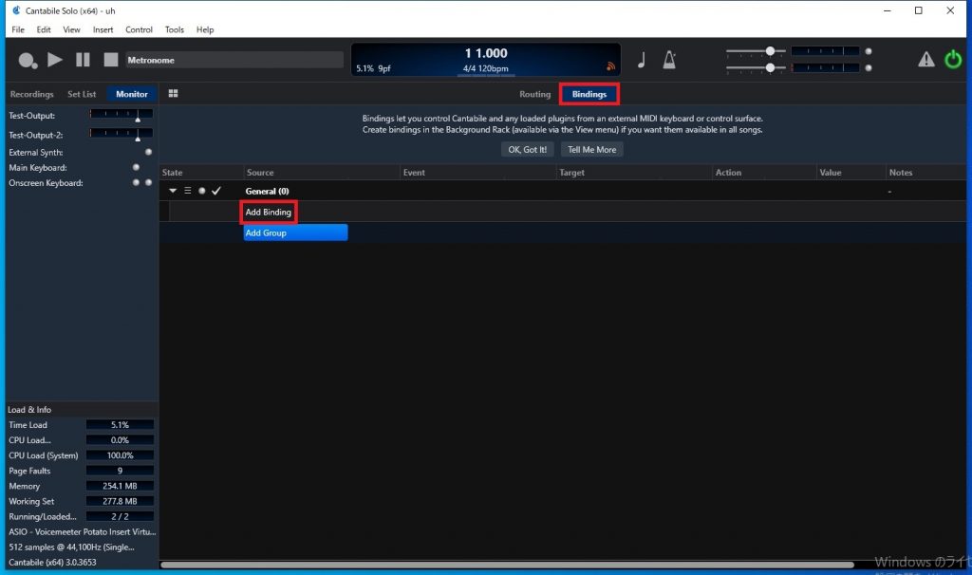Image resolution: width=972 pixels, height=575 pixels.
Task: Click the orange MIDI activity icon in the transport display
Action: (610, 66)
